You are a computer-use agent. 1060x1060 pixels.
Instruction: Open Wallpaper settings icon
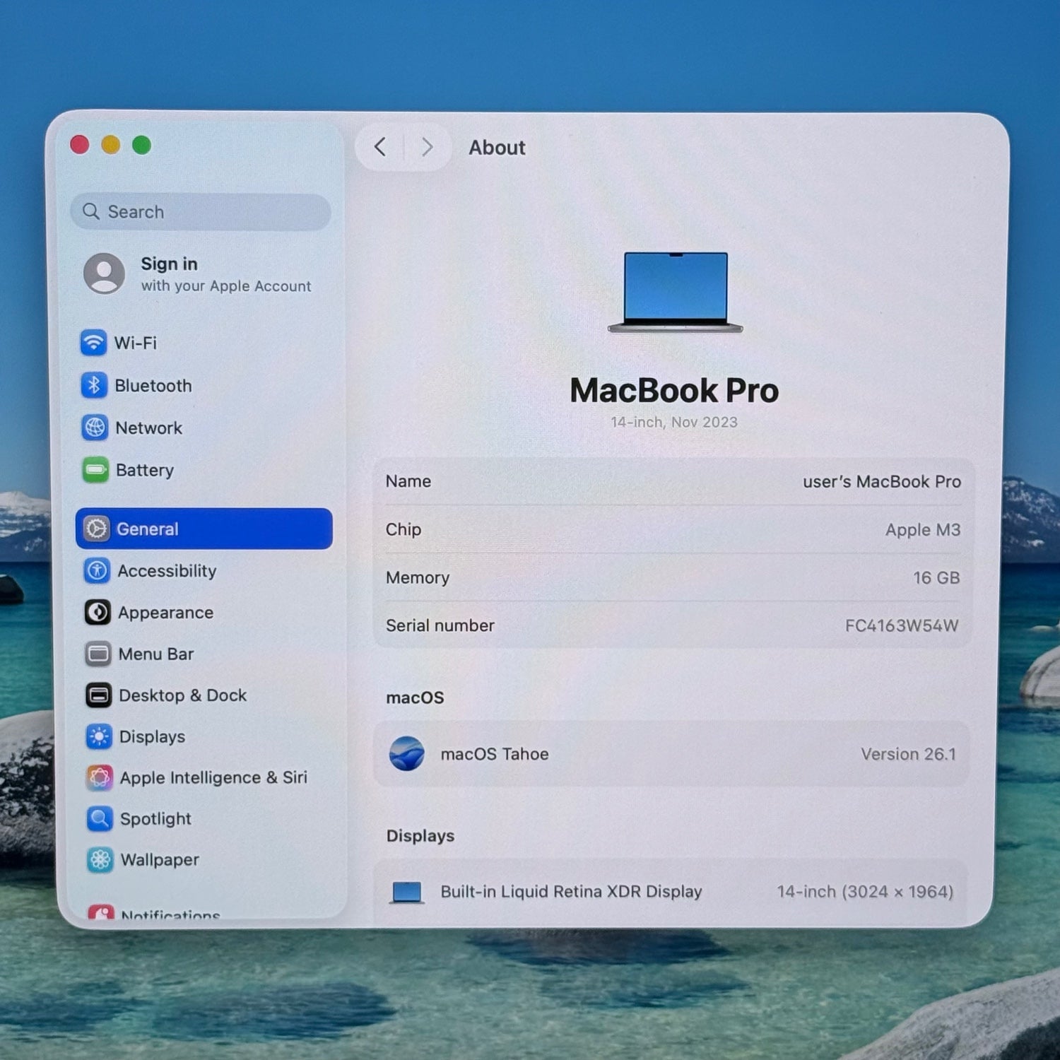(x=100, y=860)
